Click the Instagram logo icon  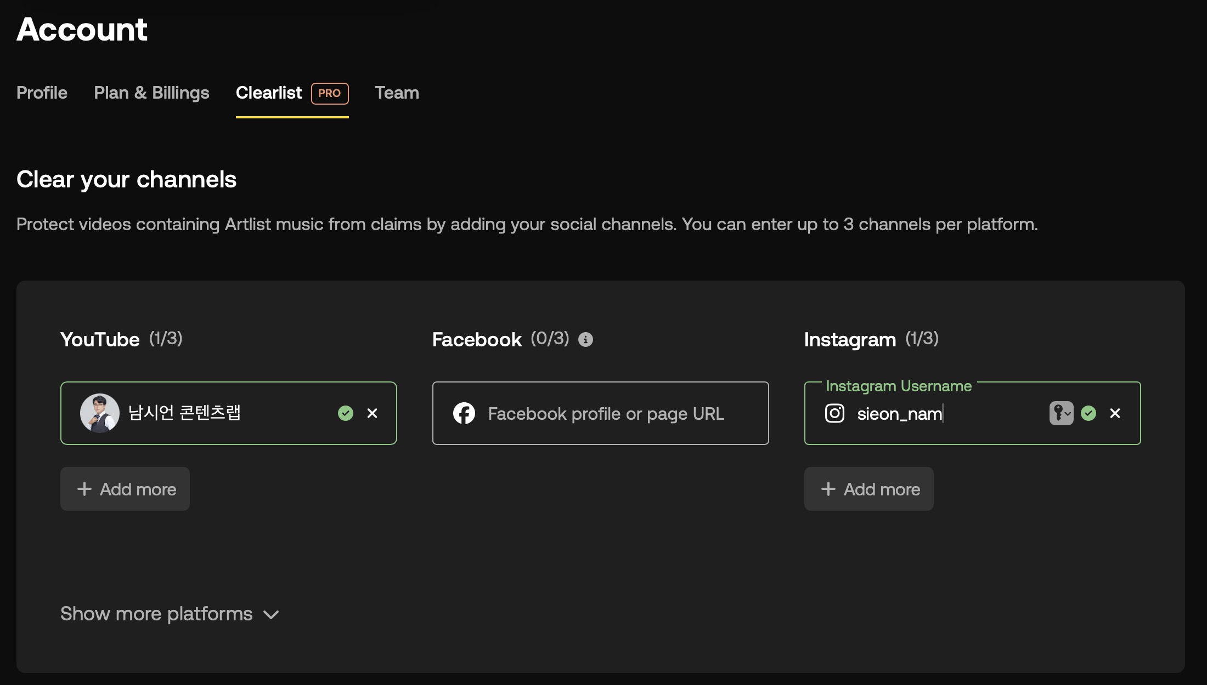[x=834, y=413]
